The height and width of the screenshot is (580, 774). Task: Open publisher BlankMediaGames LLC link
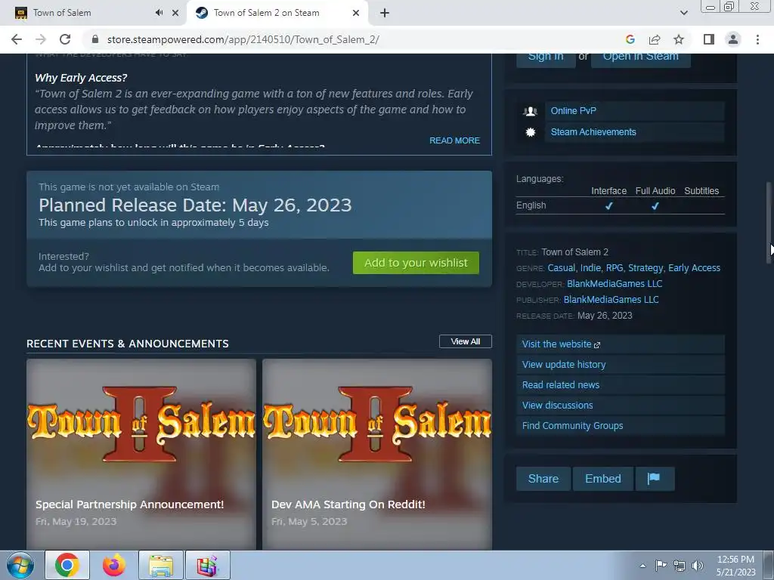coord(611,299)
